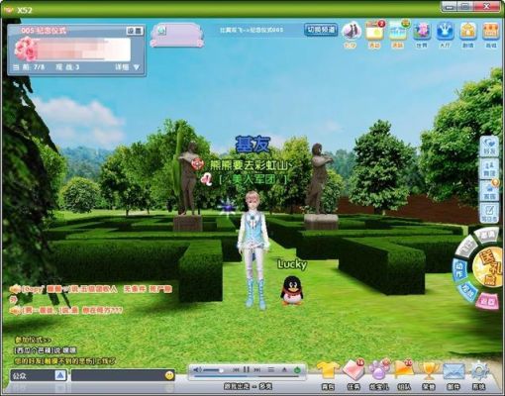Open the trophy honors icon

[429, 371]
